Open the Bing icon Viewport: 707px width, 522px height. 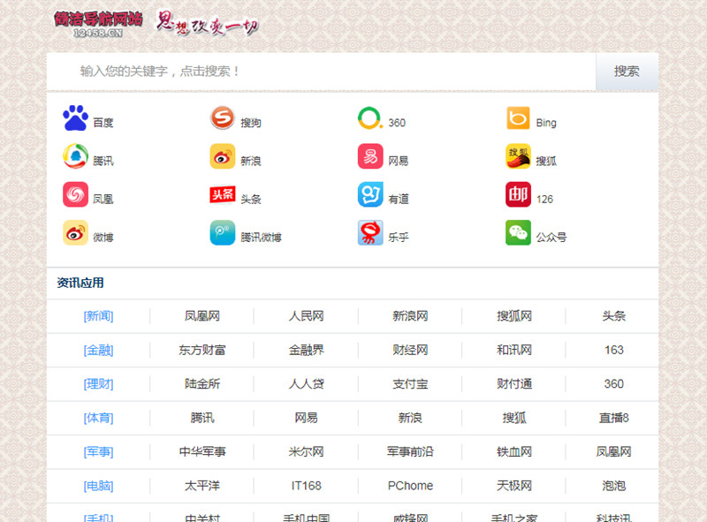coord(518,118)
